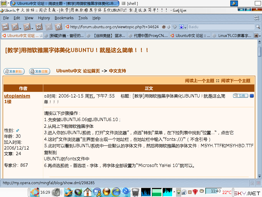Open the Bookmarks menu

pos(64,18)
